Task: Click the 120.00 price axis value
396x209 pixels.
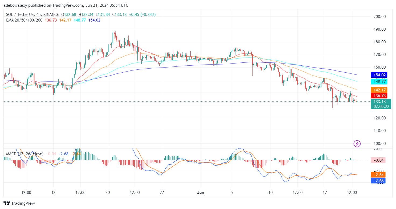Action: [x=380, y=118]
